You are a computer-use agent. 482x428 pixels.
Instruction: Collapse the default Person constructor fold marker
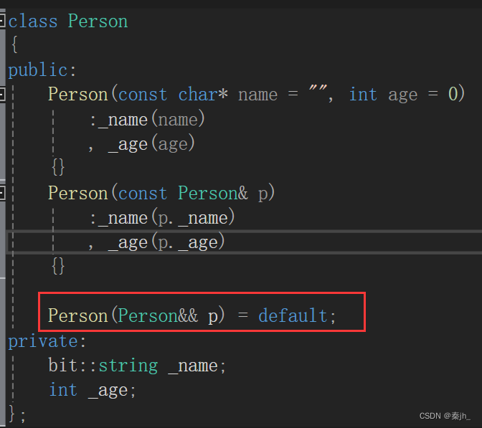pos(2,94)
